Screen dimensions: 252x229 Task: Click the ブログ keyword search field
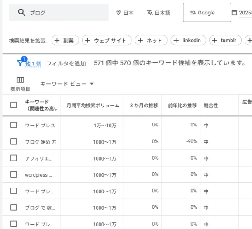click(x=59, y=13)
